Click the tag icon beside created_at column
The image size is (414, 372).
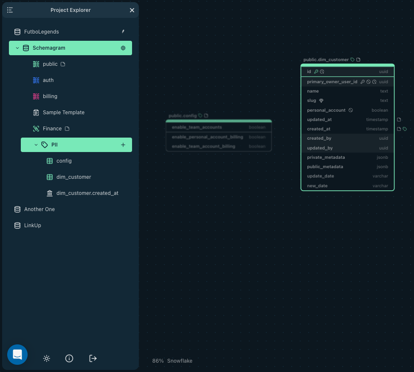[405, 129]
